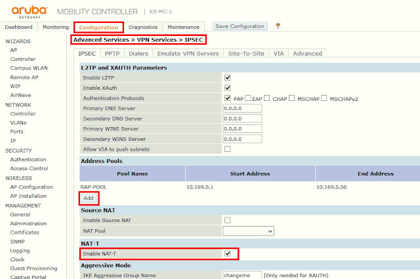The width and height of the screenshot is (420, 279).
Task: Check the MSCHAPv2 authentication protocol
Action: tap(324, 98)
